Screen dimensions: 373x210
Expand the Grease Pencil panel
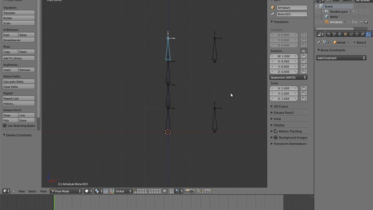272,113
